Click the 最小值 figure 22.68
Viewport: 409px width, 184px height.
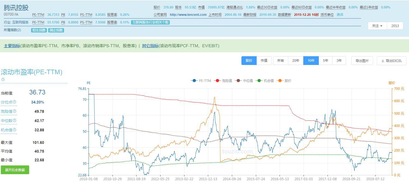click(x=39, y=160)
